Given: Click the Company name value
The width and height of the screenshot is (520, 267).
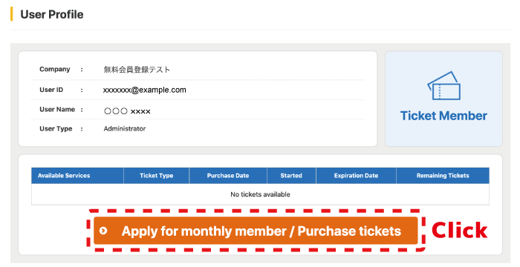Looking at the screenshot, I should tap(137, 70).
